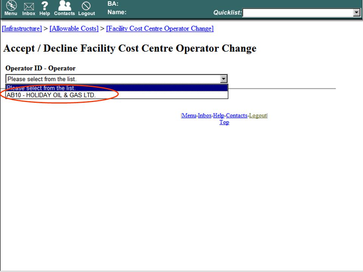Viewport: 363px width, 272px height.
Task: Open Facility Cost Centre Operator Change breadcrumb
Action: point(160,28)
